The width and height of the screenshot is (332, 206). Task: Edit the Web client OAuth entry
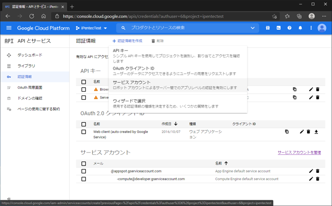pyautogui.click(x=302, y=131)
